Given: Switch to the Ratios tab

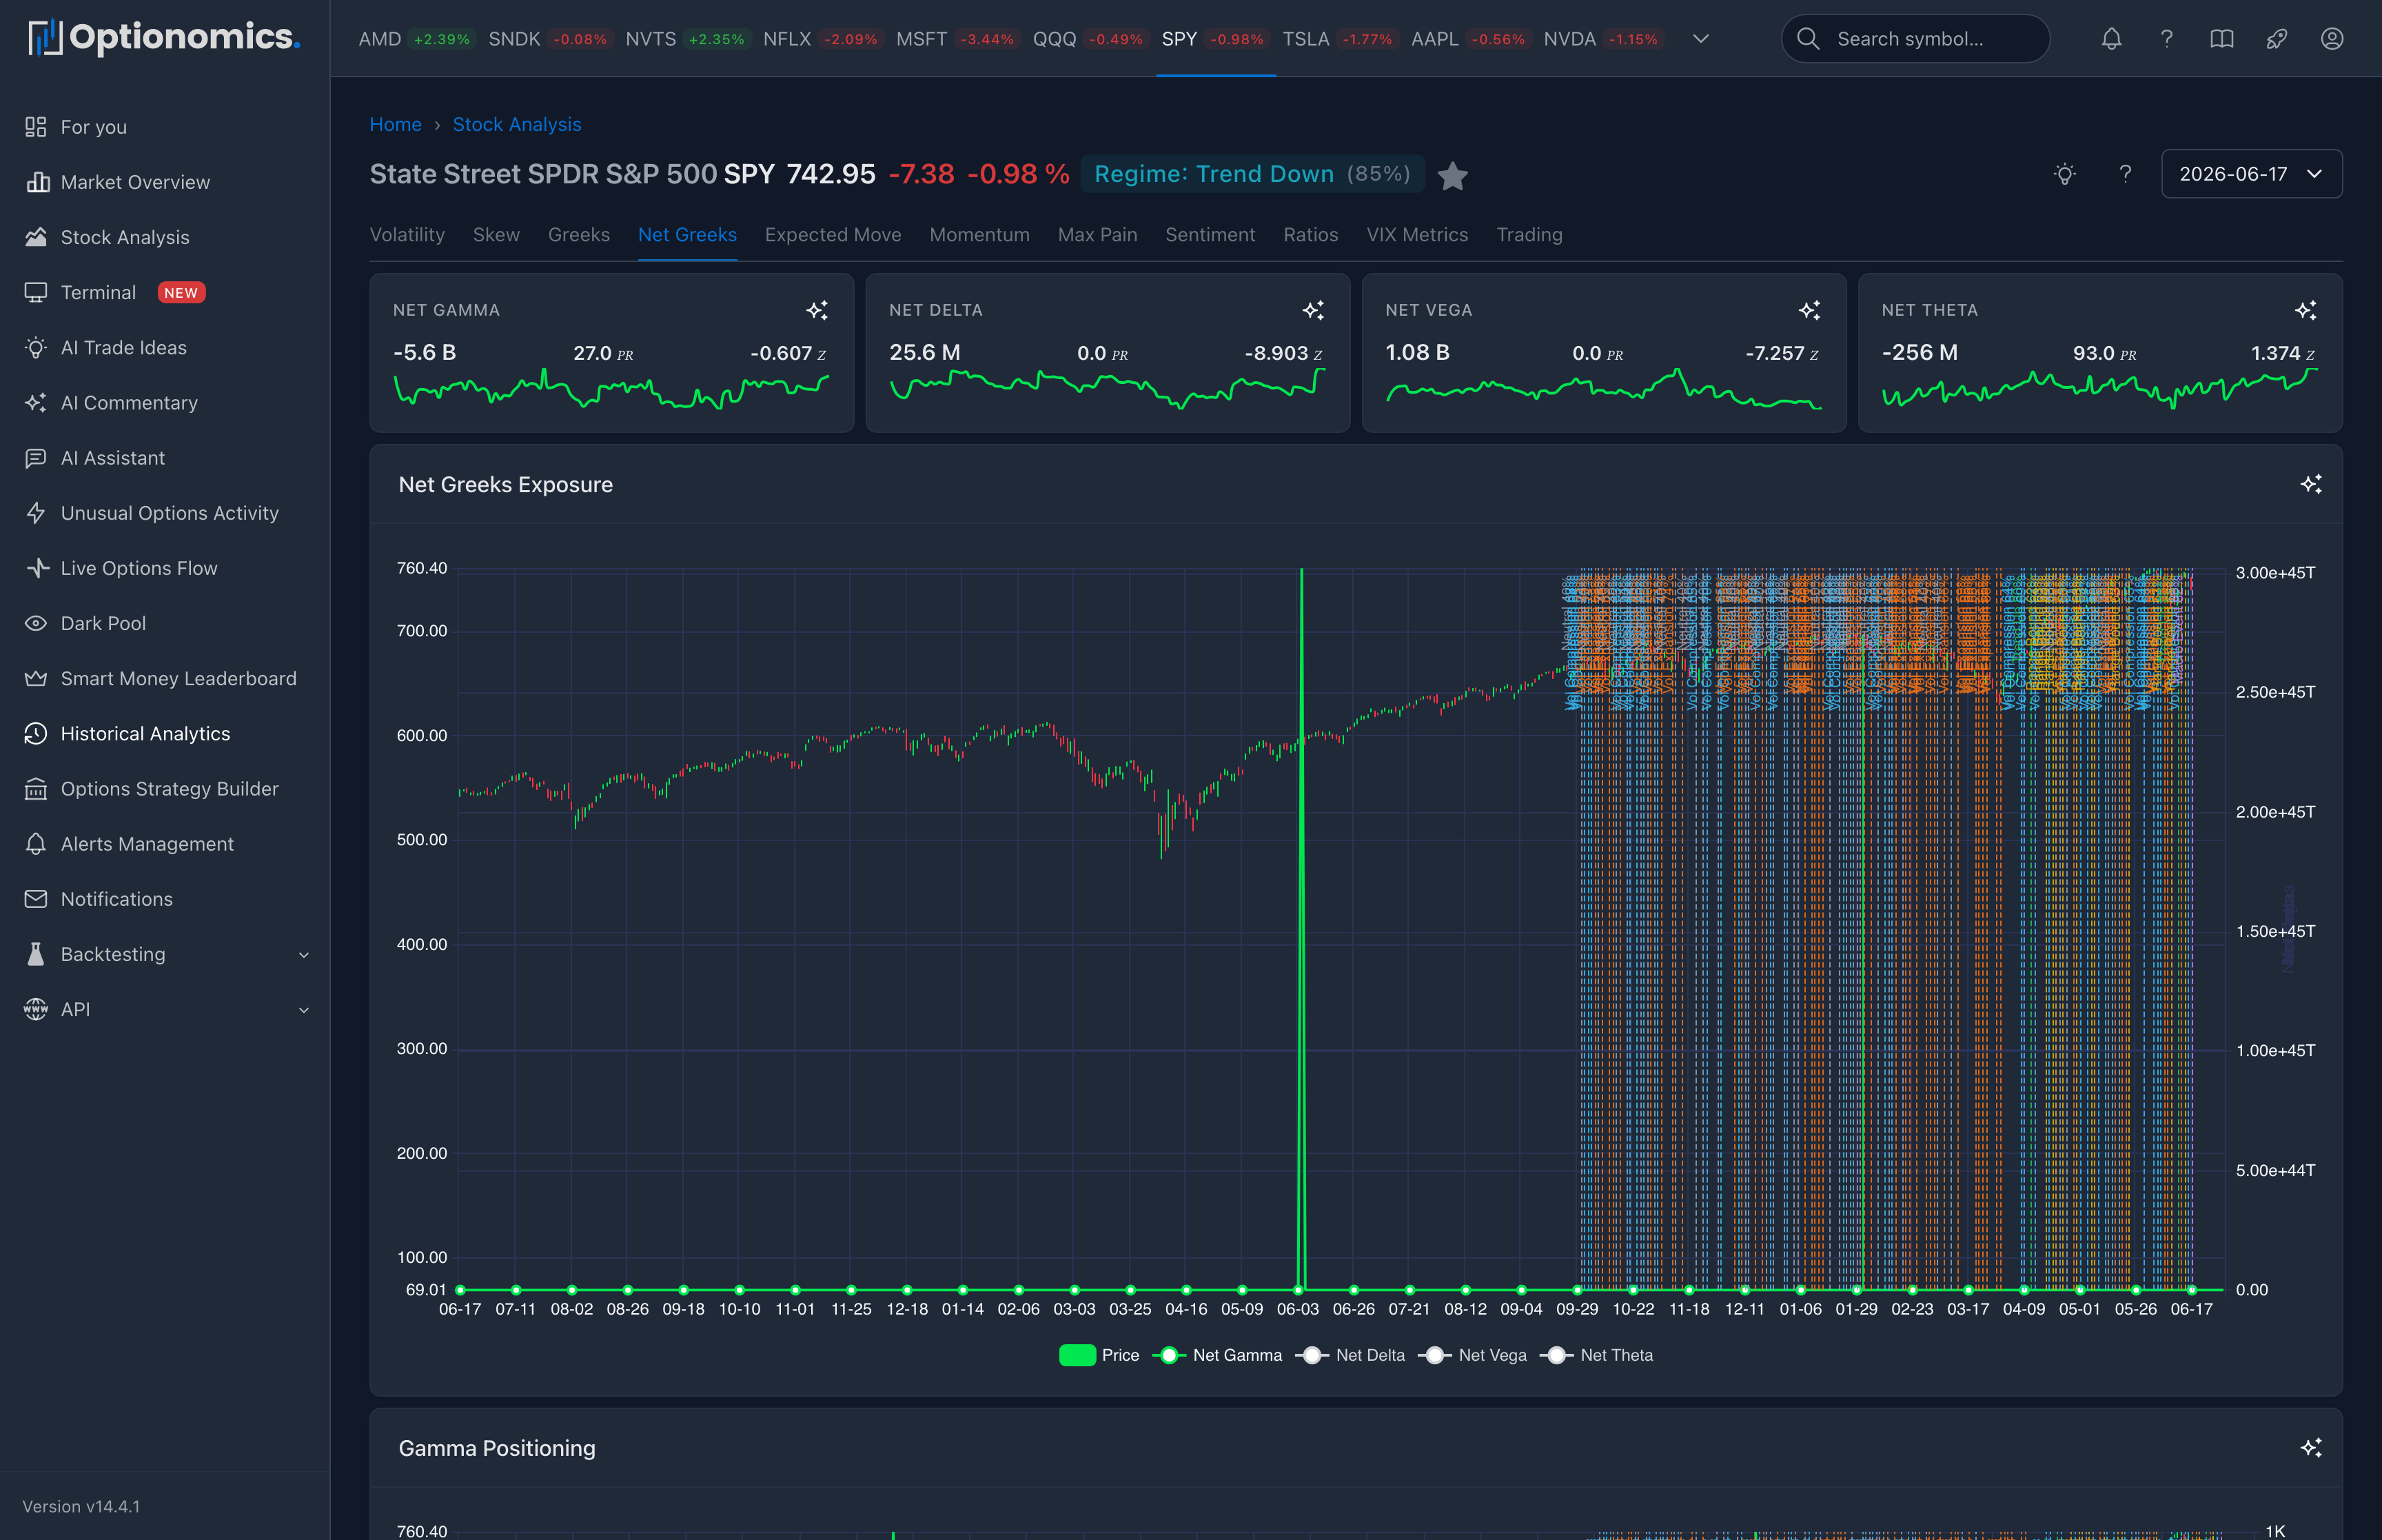Looking at the screenshot, I should tap(1310, 235).
